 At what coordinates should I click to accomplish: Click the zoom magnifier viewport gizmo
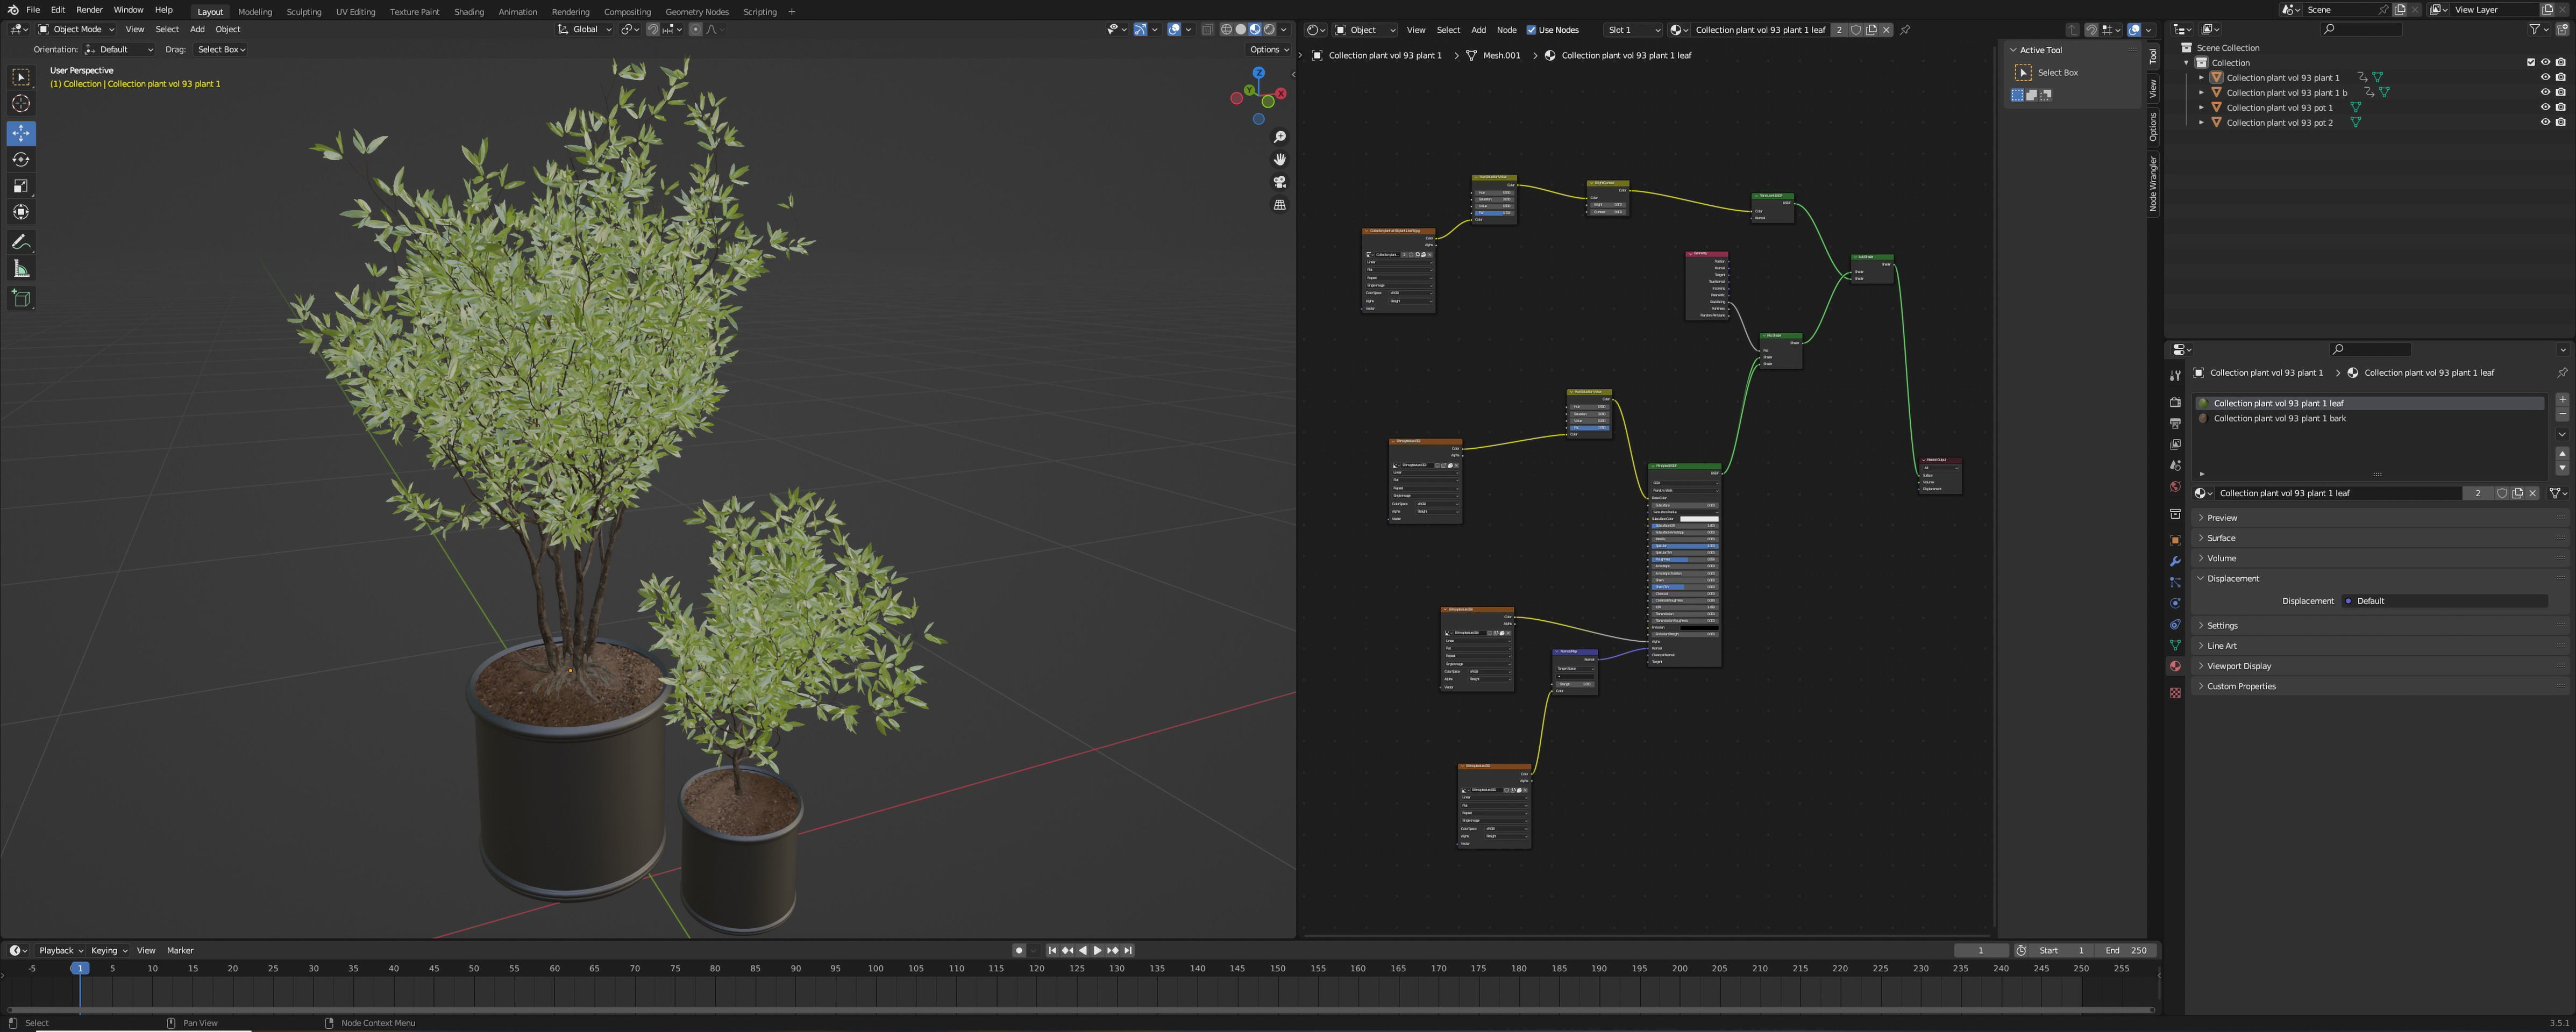tap(1279, 137)
